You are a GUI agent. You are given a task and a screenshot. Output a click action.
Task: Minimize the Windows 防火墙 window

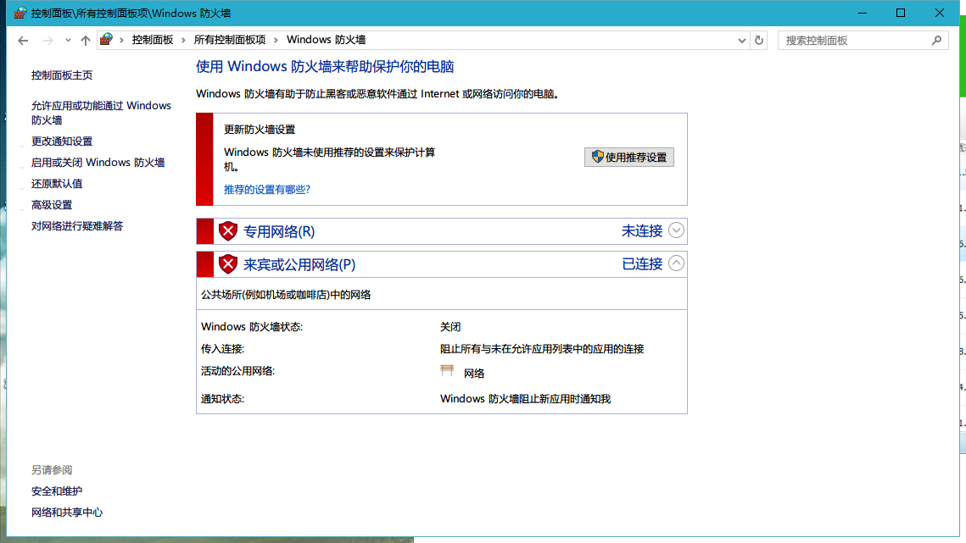[863, 13]
